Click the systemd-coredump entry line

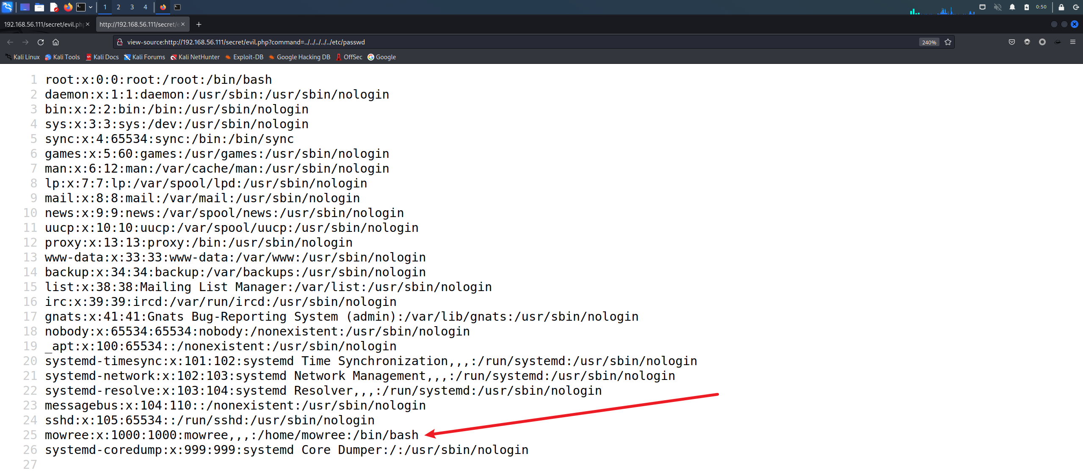(287, 450)
